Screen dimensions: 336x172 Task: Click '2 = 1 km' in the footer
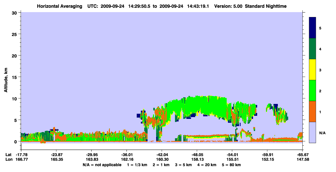[x=161, y=165]
